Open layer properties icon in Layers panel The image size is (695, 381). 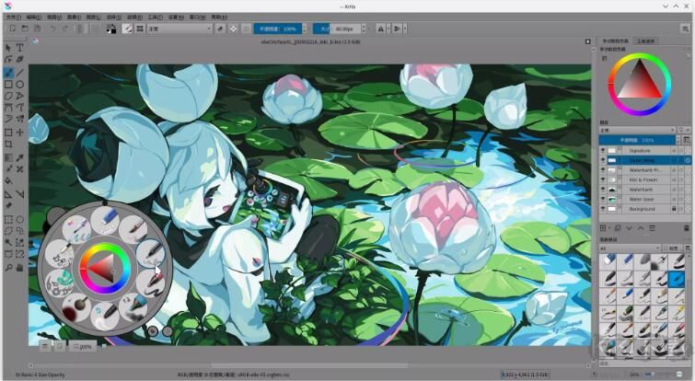652,228
